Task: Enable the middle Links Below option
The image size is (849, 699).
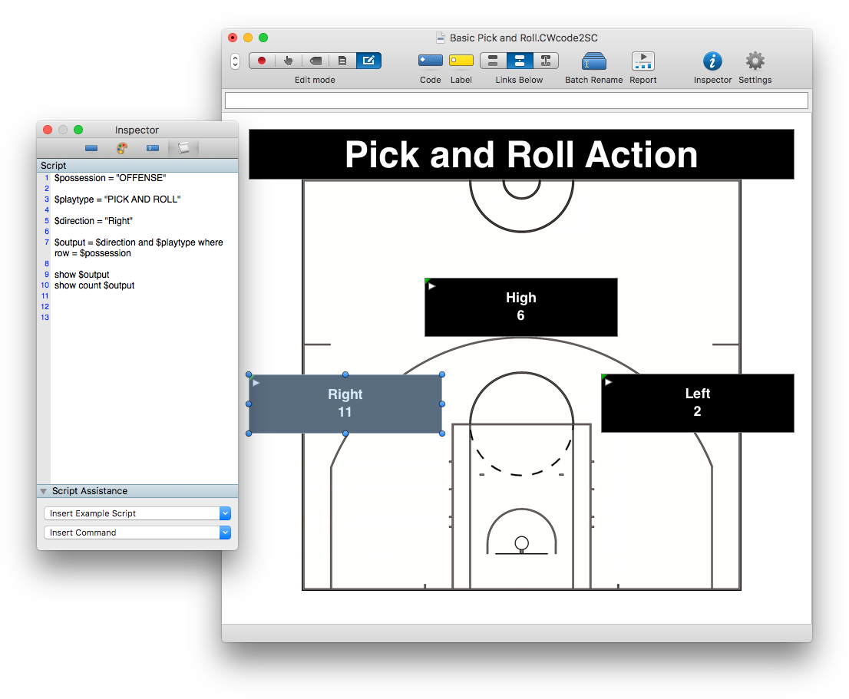Action: [x=520, y=60]
